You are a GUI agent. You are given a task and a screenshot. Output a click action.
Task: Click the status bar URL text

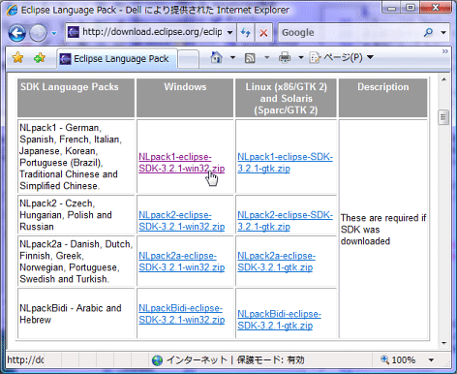coord(25,359)
